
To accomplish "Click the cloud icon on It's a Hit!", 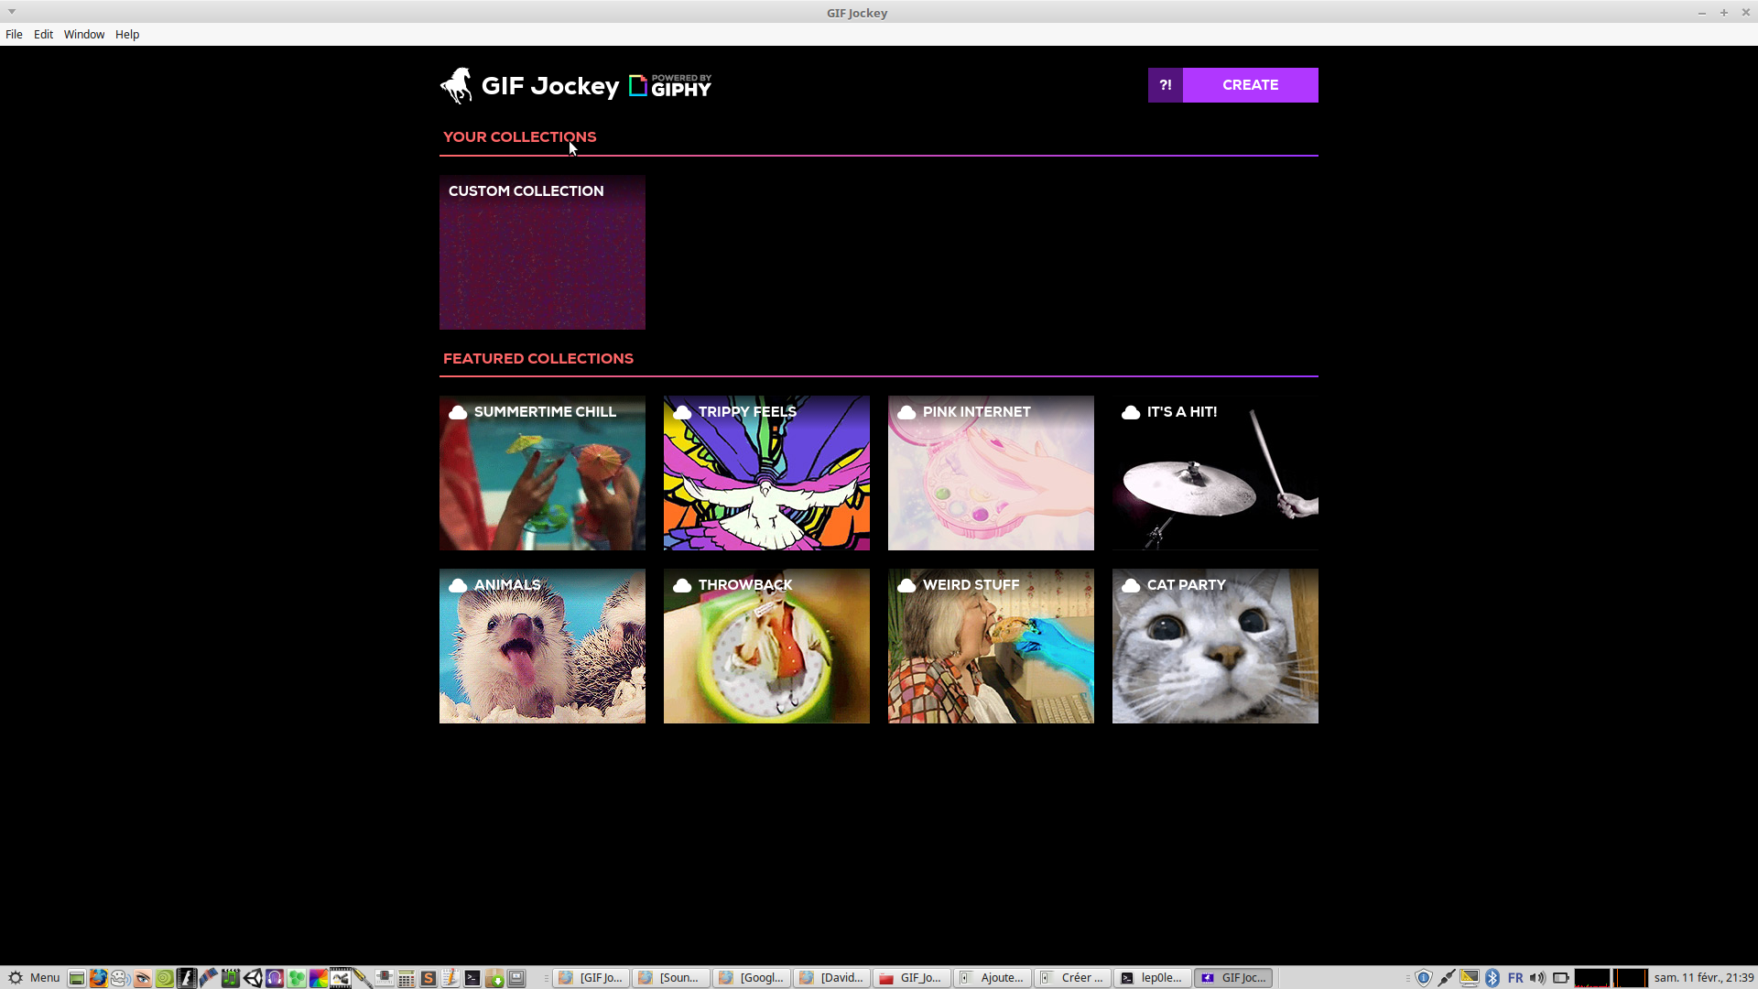I will [1131, 413].
